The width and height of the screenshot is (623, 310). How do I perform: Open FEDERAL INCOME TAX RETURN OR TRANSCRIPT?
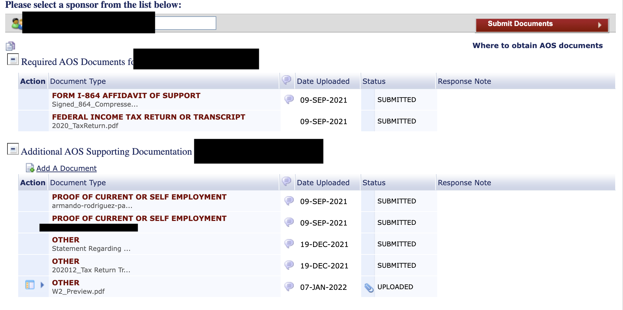[148, 117]
